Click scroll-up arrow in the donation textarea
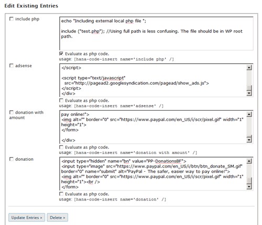The width and height of the screenshot is (262, 225). coord(249,161)
